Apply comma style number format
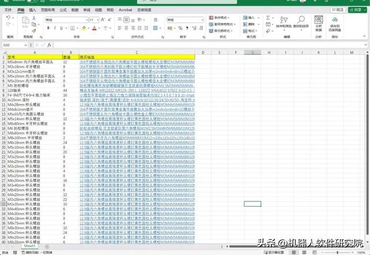The image size is (370, 255). click(187, 28)
